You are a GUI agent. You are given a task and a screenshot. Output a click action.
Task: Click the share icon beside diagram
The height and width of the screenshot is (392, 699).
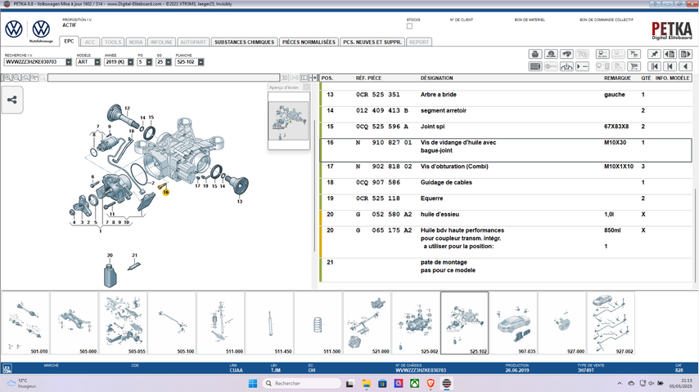(12, 100)
